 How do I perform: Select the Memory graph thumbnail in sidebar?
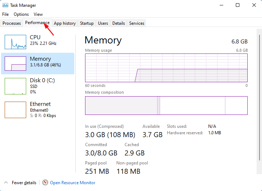(x=15, y=64)
